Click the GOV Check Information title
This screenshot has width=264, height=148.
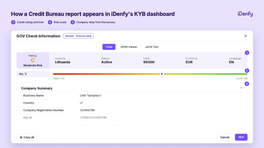pos(38,36)
